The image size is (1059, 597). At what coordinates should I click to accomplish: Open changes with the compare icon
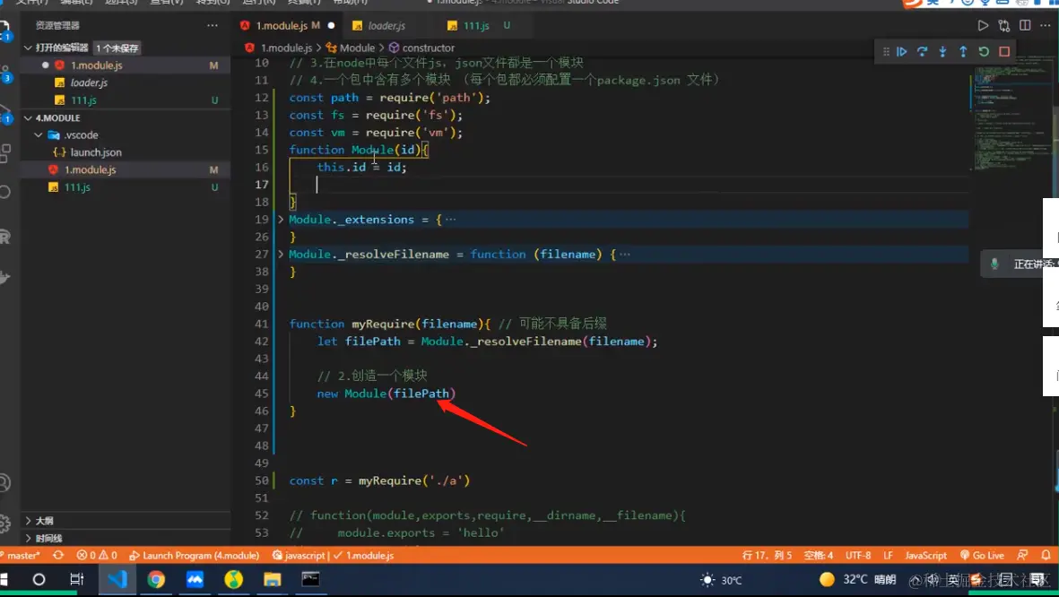pos(1004,26)
